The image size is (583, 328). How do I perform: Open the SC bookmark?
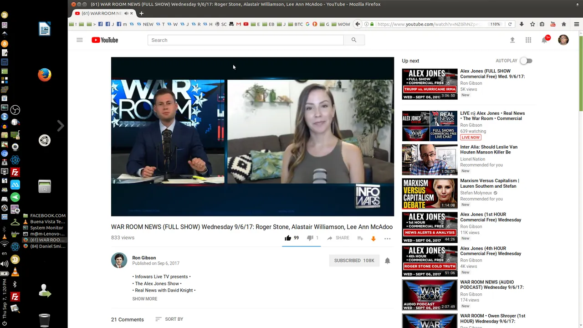tap(221, 24)
